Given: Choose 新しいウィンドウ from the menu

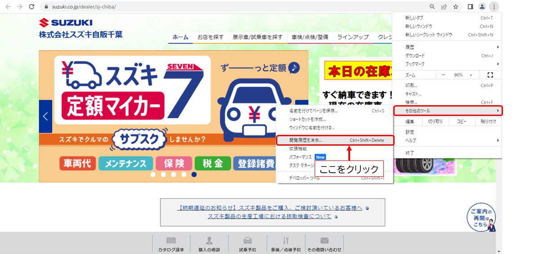Looking at the screenshot, I should 447,26.
